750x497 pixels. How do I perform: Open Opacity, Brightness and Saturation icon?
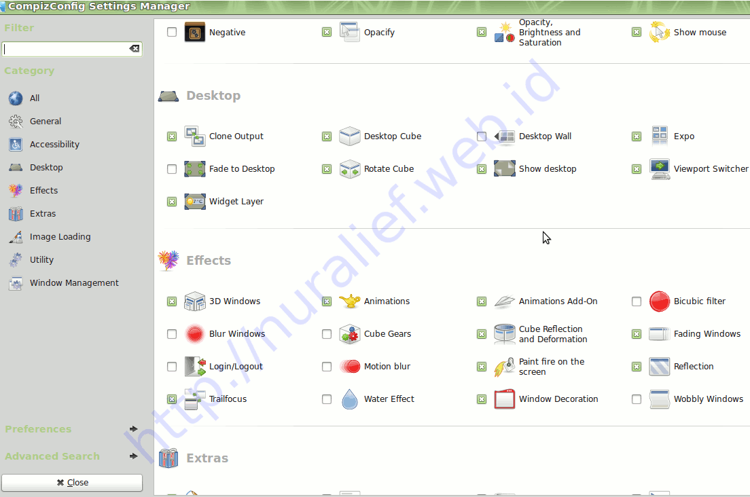click(x=505, y=32)
